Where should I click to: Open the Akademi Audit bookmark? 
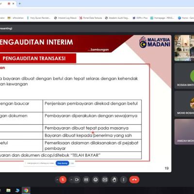117,18
